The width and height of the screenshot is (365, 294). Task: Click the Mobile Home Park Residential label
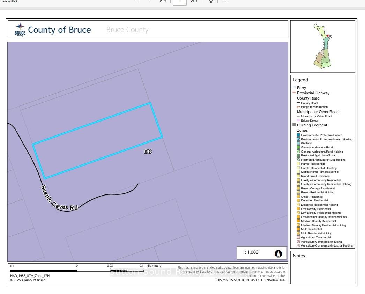click(x=320, y=172)
